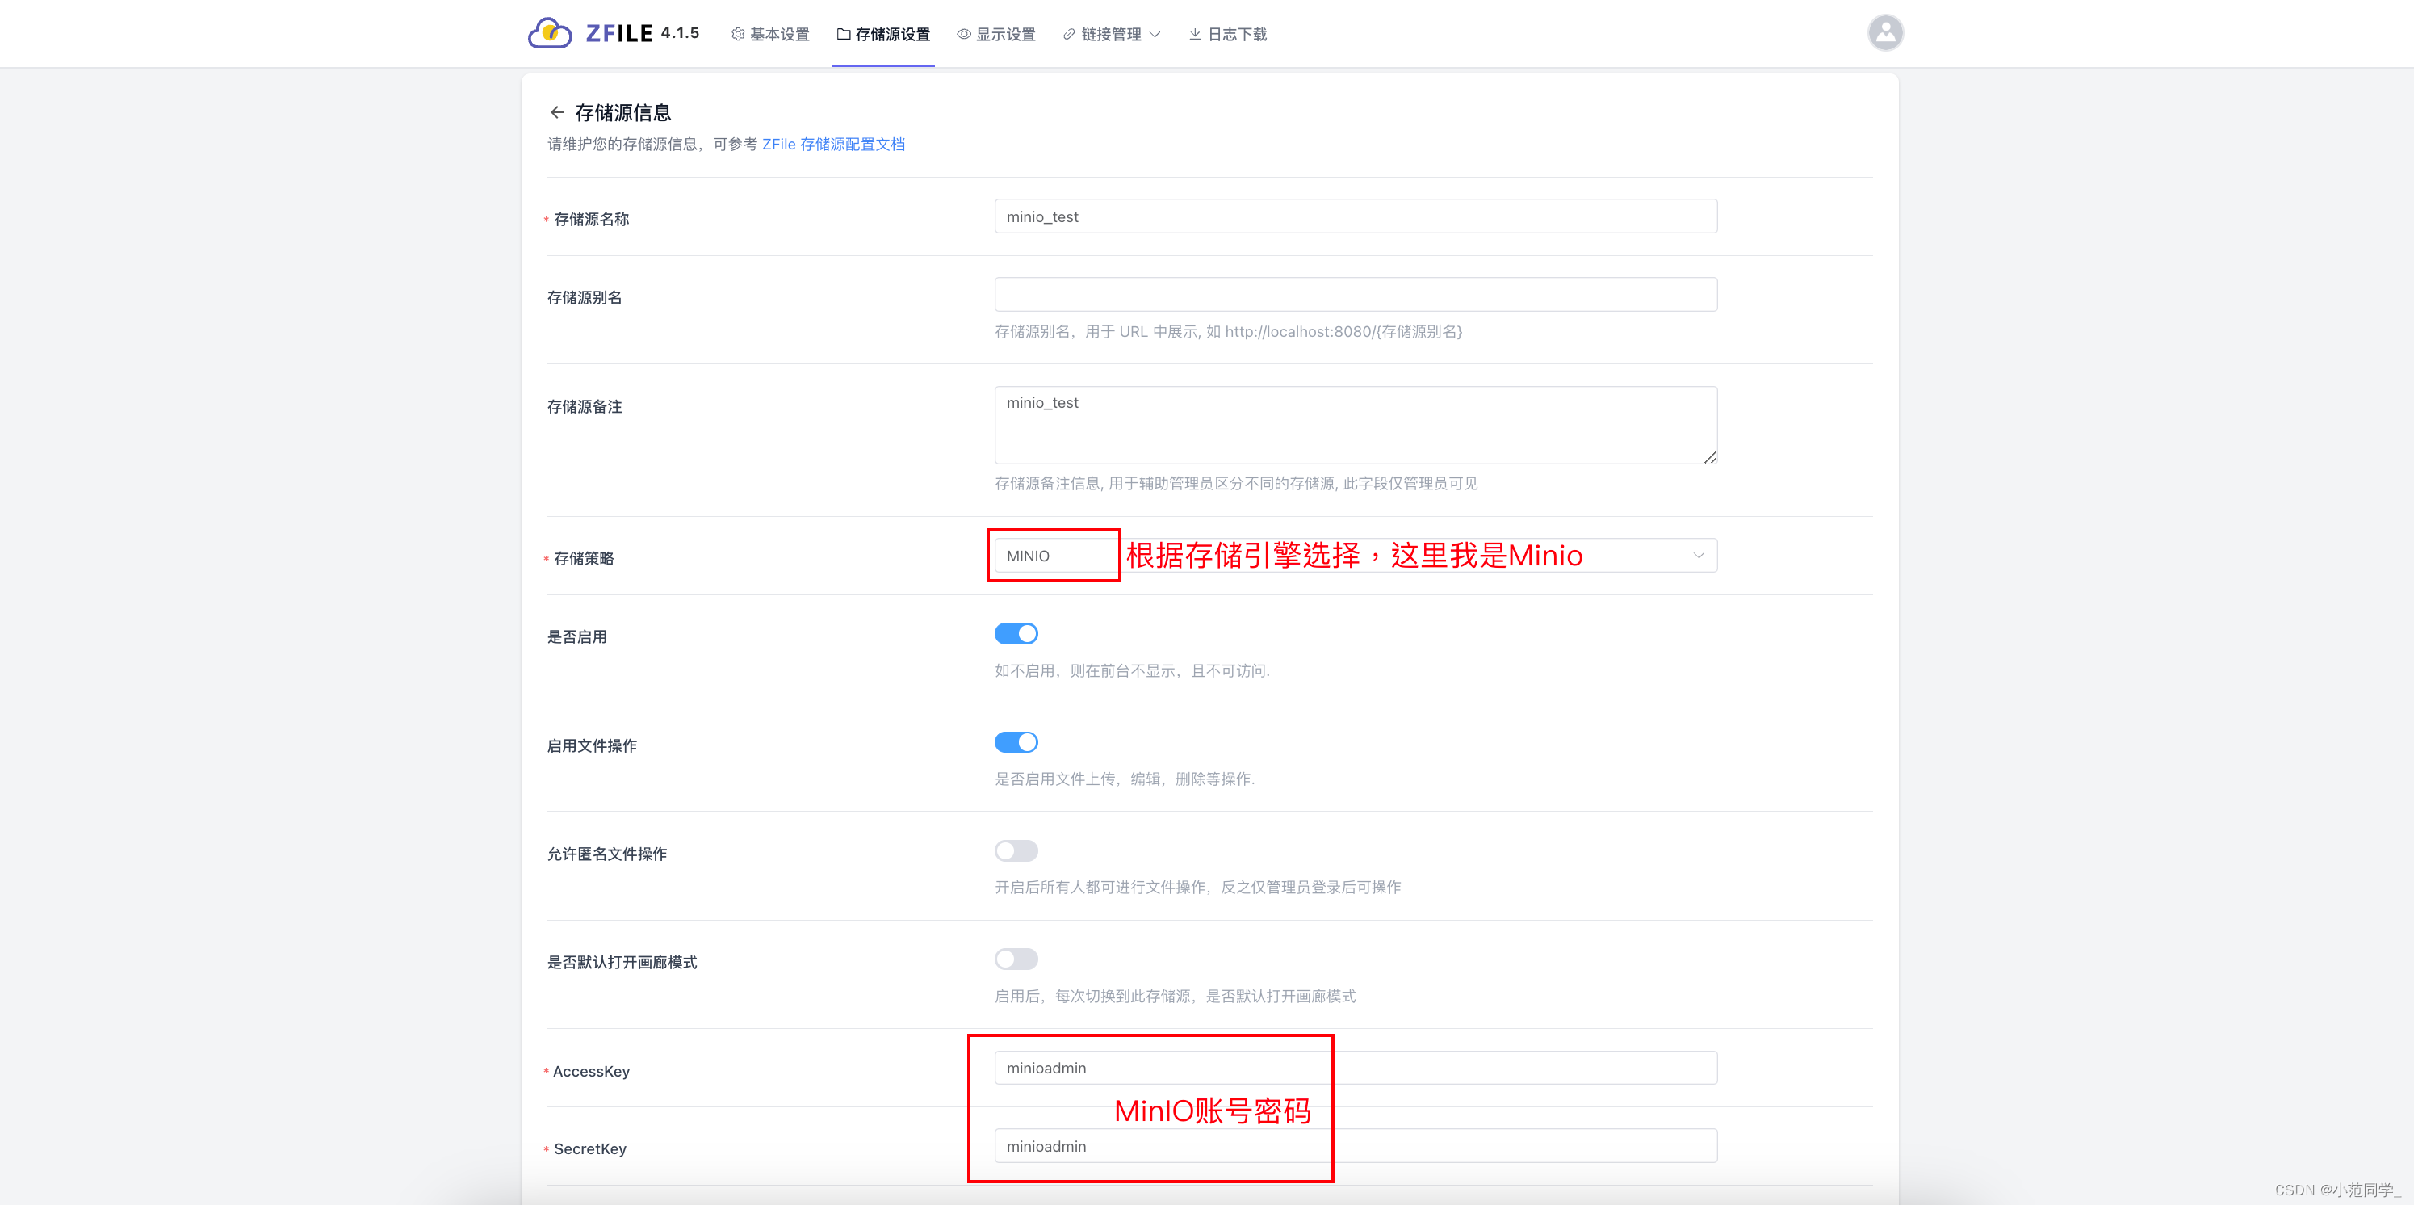Click the ZFile cloud logo icon
Viewport: 2414px width, 1205px height.
550,34
